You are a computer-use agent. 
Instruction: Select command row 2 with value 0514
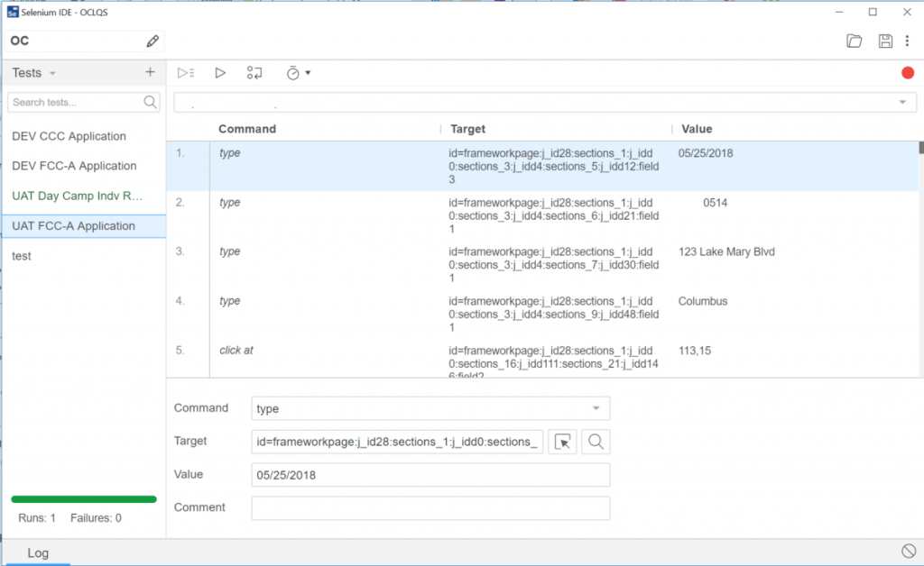(542, 215)
